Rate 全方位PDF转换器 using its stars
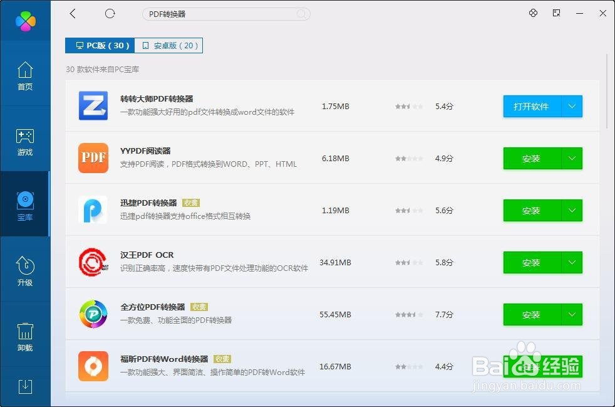 point(408,314)
